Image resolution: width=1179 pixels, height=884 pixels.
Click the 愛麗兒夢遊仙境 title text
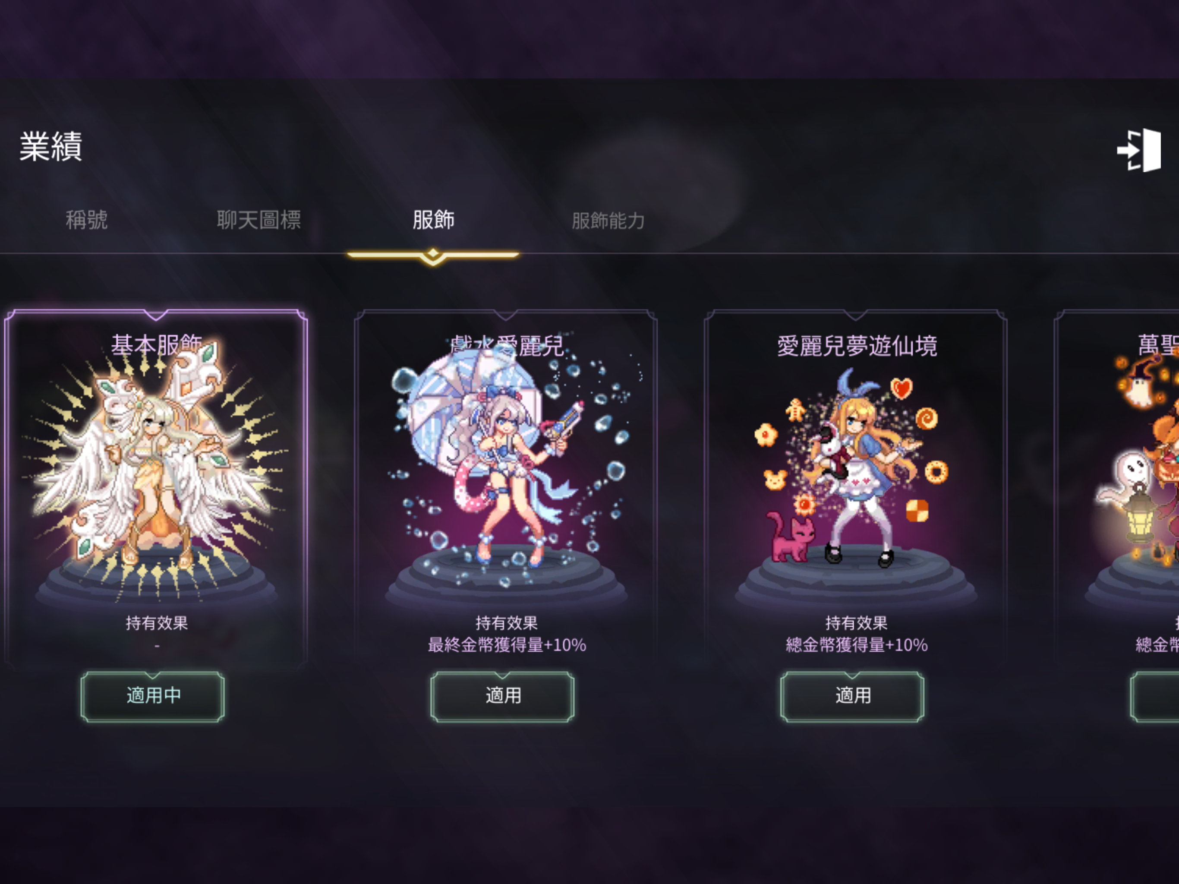pyautogui.click(x=857, y=345)
